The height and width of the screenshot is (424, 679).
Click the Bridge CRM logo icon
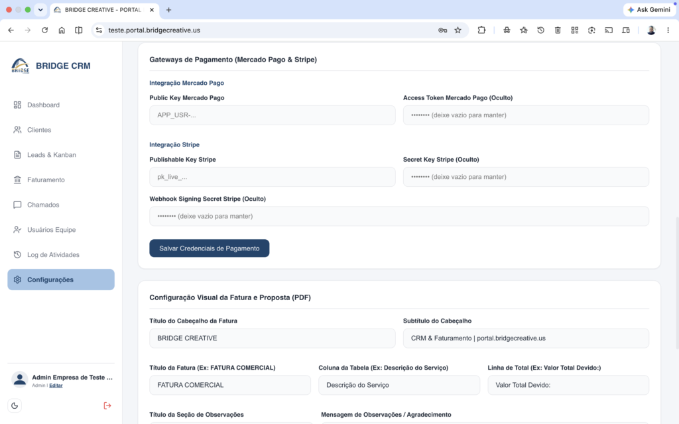click(21, 66)
